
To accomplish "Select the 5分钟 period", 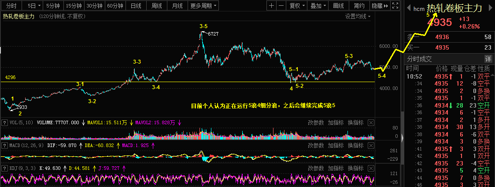I will point(53,6).
